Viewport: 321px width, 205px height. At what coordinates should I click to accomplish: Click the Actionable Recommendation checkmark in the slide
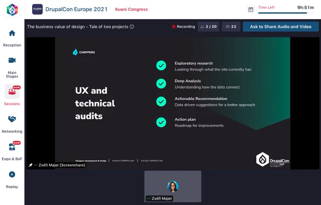point(161,102)
